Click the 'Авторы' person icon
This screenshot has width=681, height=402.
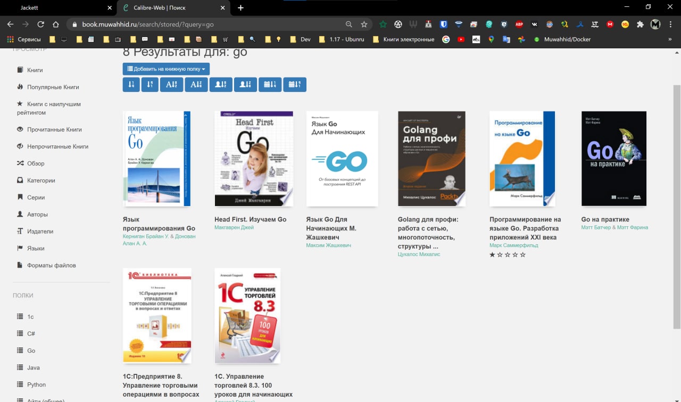coord(20,215)
